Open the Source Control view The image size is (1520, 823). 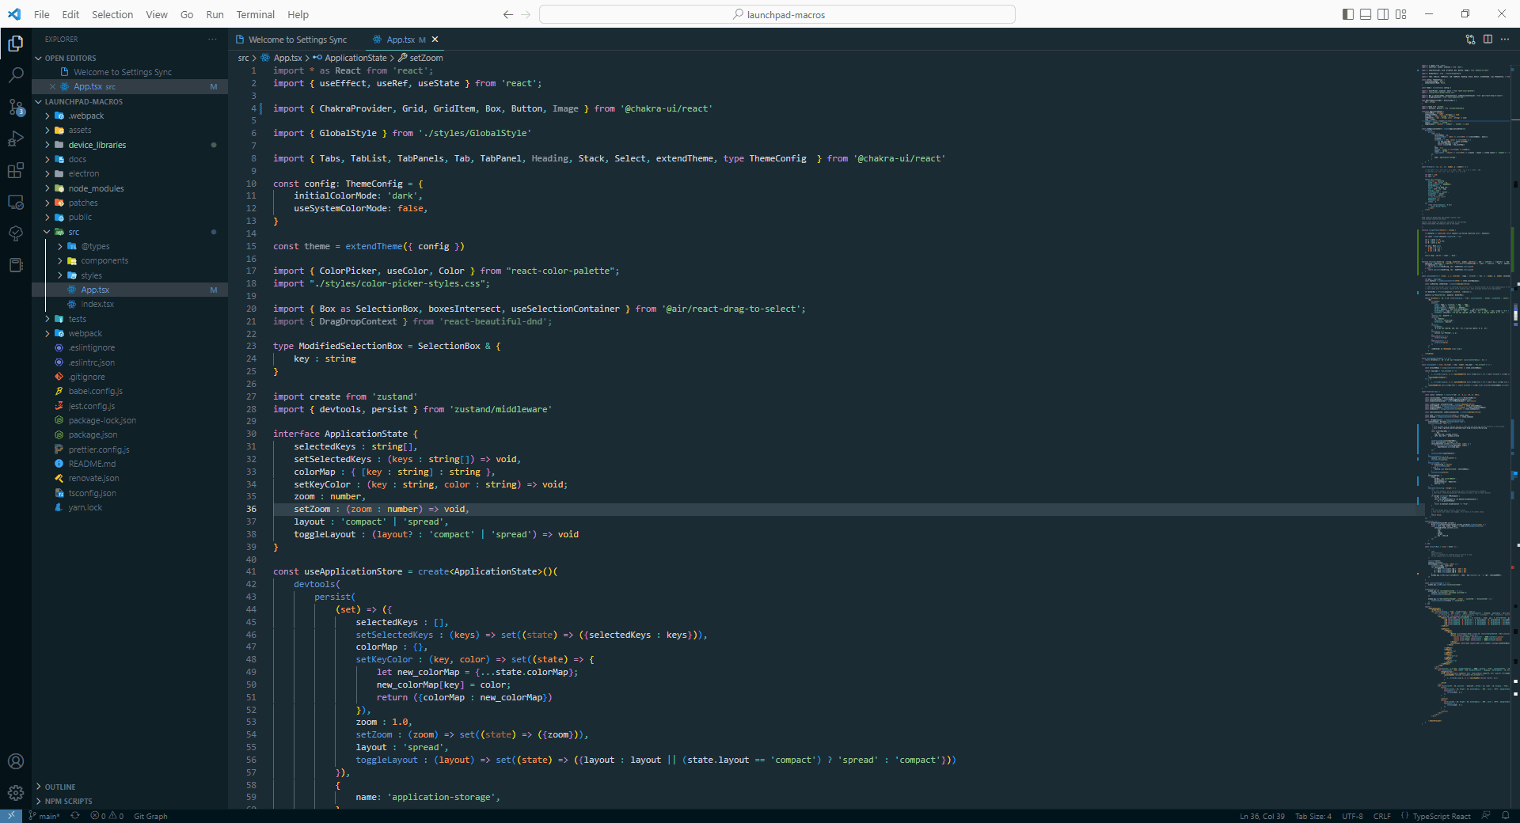(x=16, y=107)
